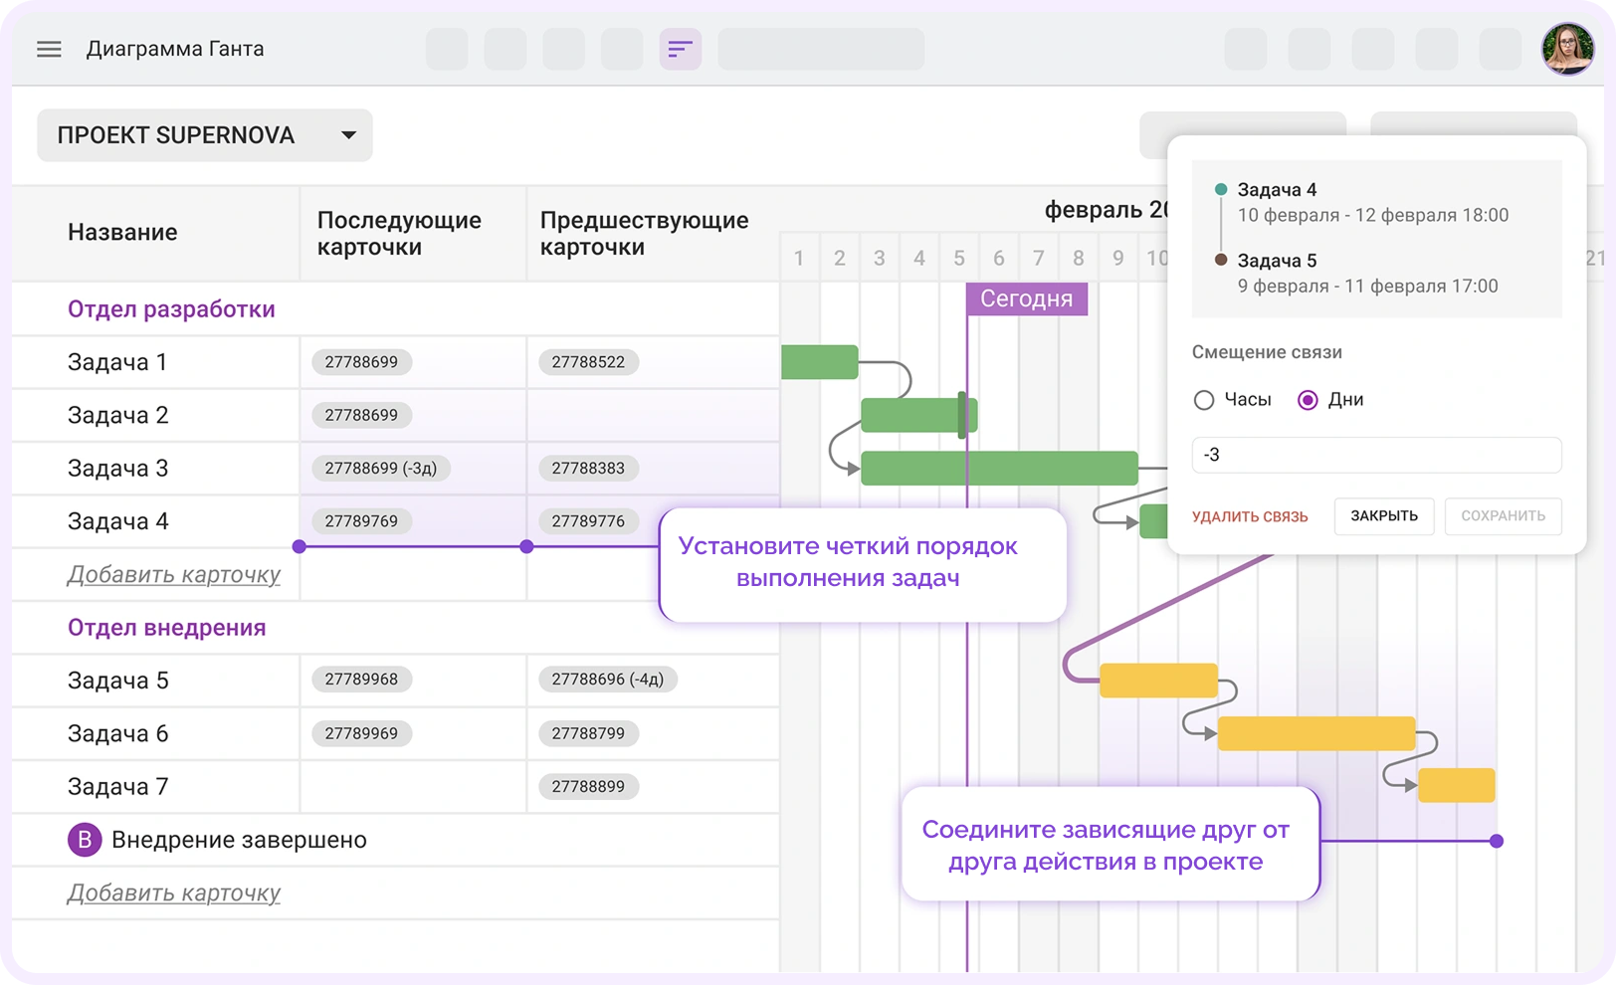Collapse the Отдел разработки group
The height and width of the screenshot is (985, 1616).
171,309
